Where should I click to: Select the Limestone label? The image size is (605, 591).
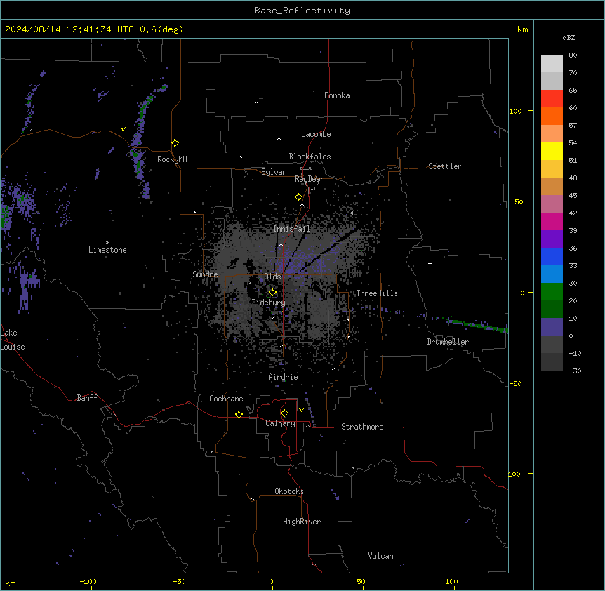[x=107, y=250]
